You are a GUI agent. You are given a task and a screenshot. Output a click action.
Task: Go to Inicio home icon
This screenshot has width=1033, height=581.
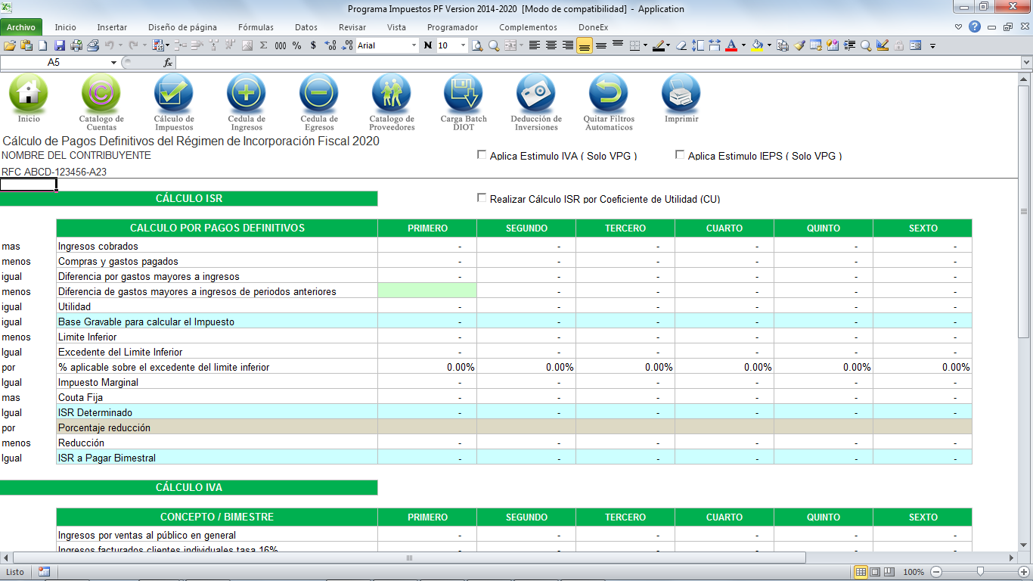point(29,94)
